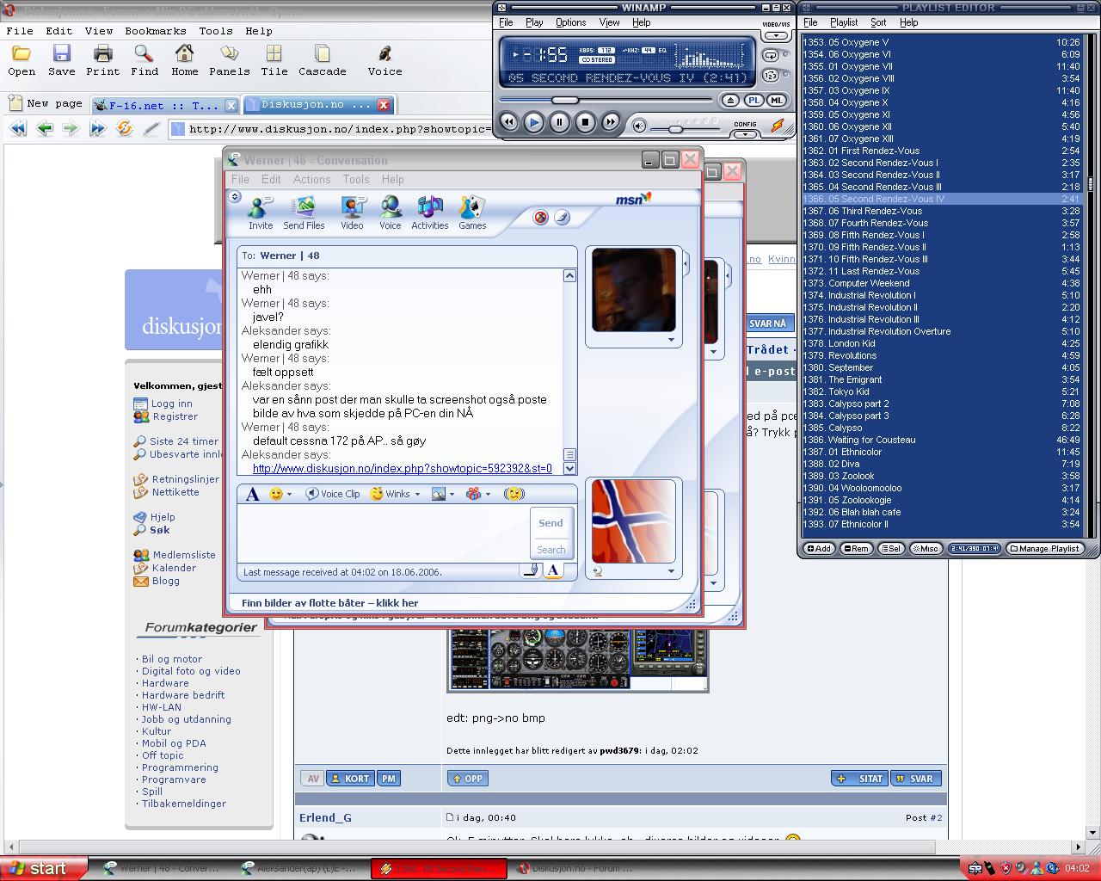This screenshot has height=881, width=1101.
Task: Open Winamp Options menu
Action: (570, 22)
